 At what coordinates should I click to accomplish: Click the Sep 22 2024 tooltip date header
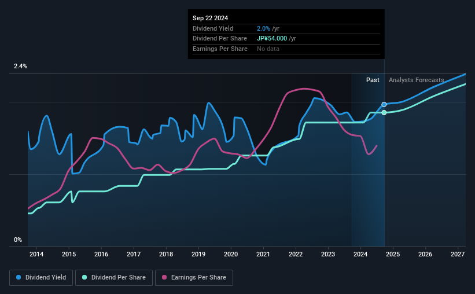[x=210, y=18]
